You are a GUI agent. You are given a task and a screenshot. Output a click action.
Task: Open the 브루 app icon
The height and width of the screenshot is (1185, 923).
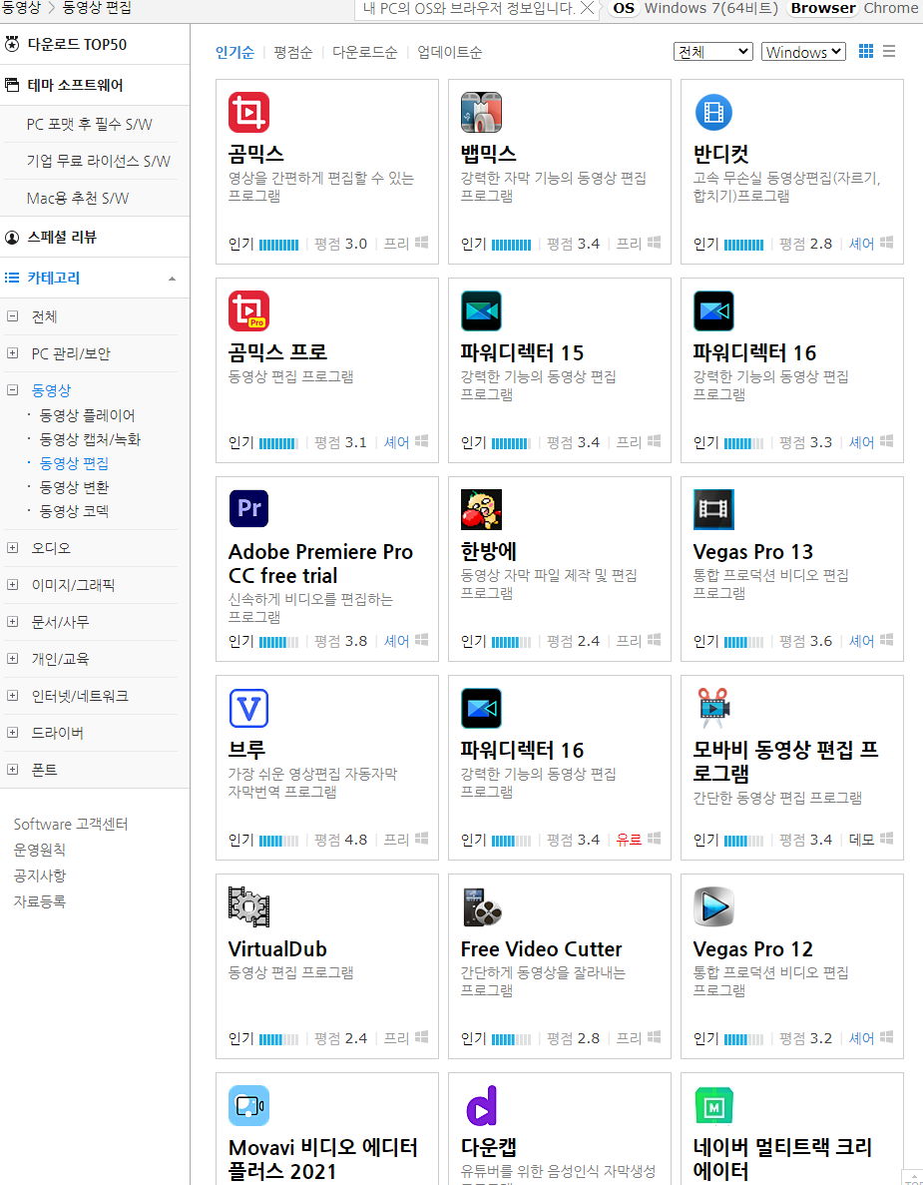click(x=248, y=708)
